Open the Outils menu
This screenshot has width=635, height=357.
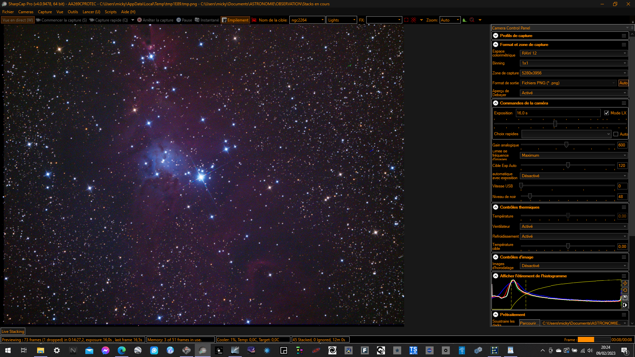tap(73, 12)
